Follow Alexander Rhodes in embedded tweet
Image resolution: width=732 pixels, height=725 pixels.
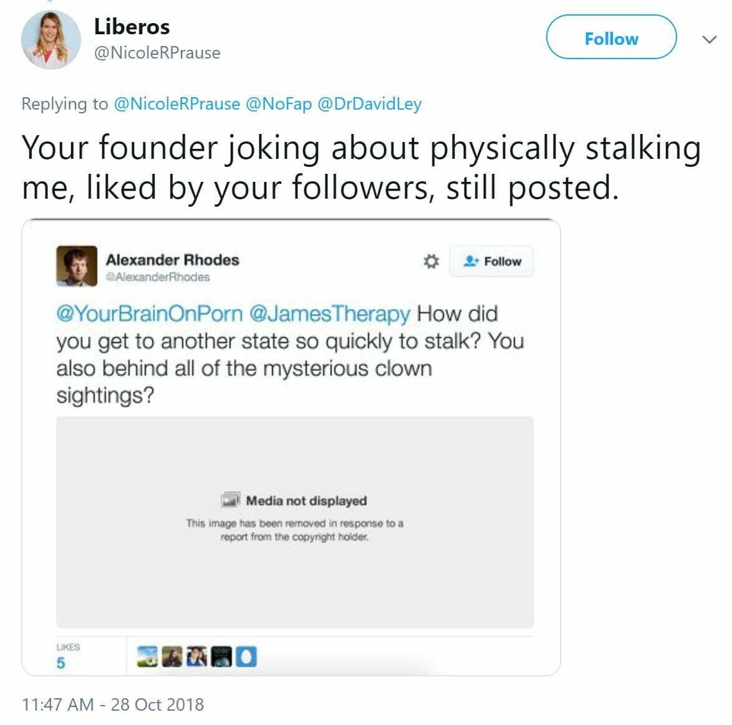(x=491, y=262)
